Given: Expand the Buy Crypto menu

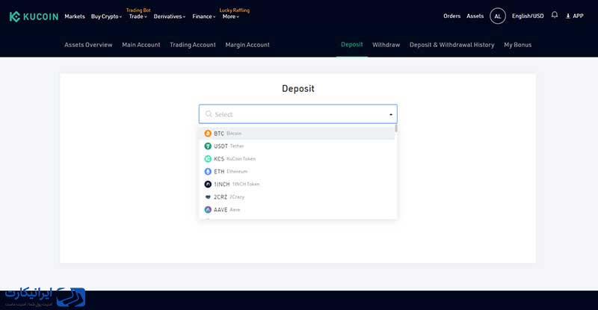Looking at the screenshot, I should pos(106,16).
